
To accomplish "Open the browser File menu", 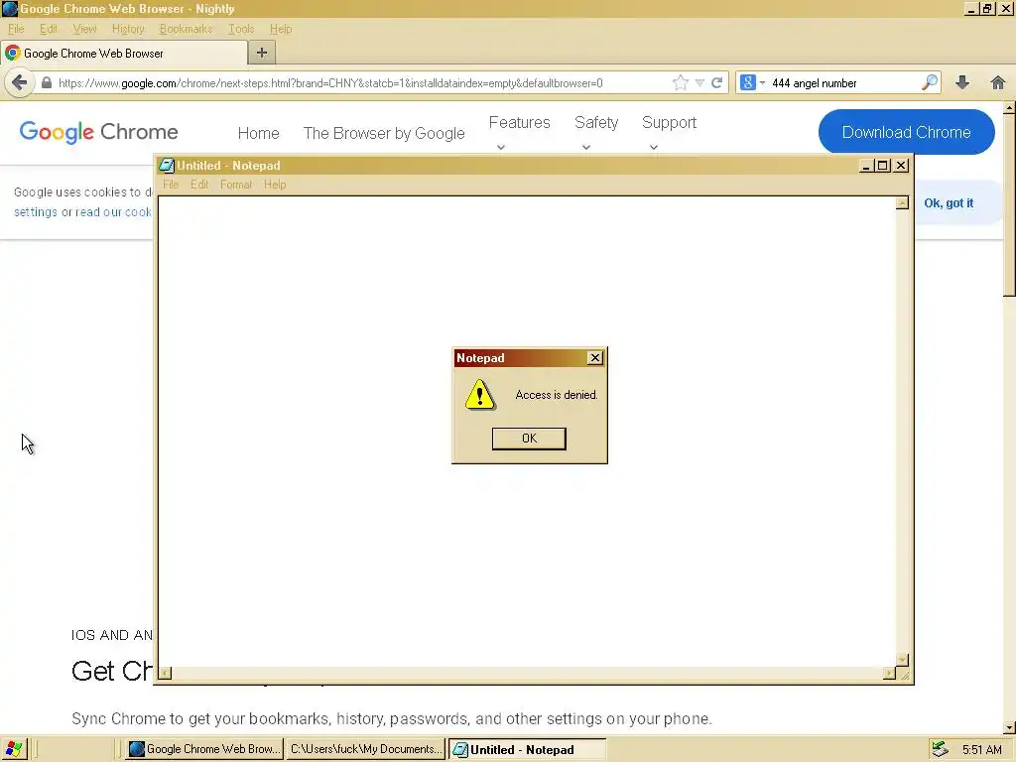I will (x=16, y=29).
